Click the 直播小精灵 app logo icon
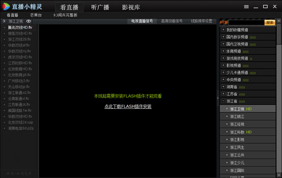Image resolution: width=282 pixels, height=178 pixels. click(x=6, y=7)
